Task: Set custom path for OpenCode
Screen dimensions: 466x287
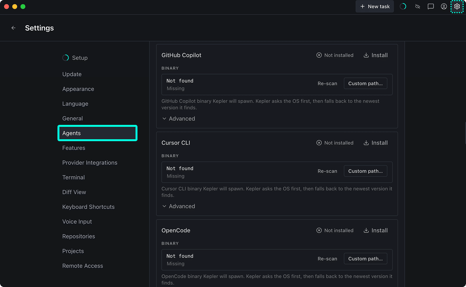Action: point(365,259)
